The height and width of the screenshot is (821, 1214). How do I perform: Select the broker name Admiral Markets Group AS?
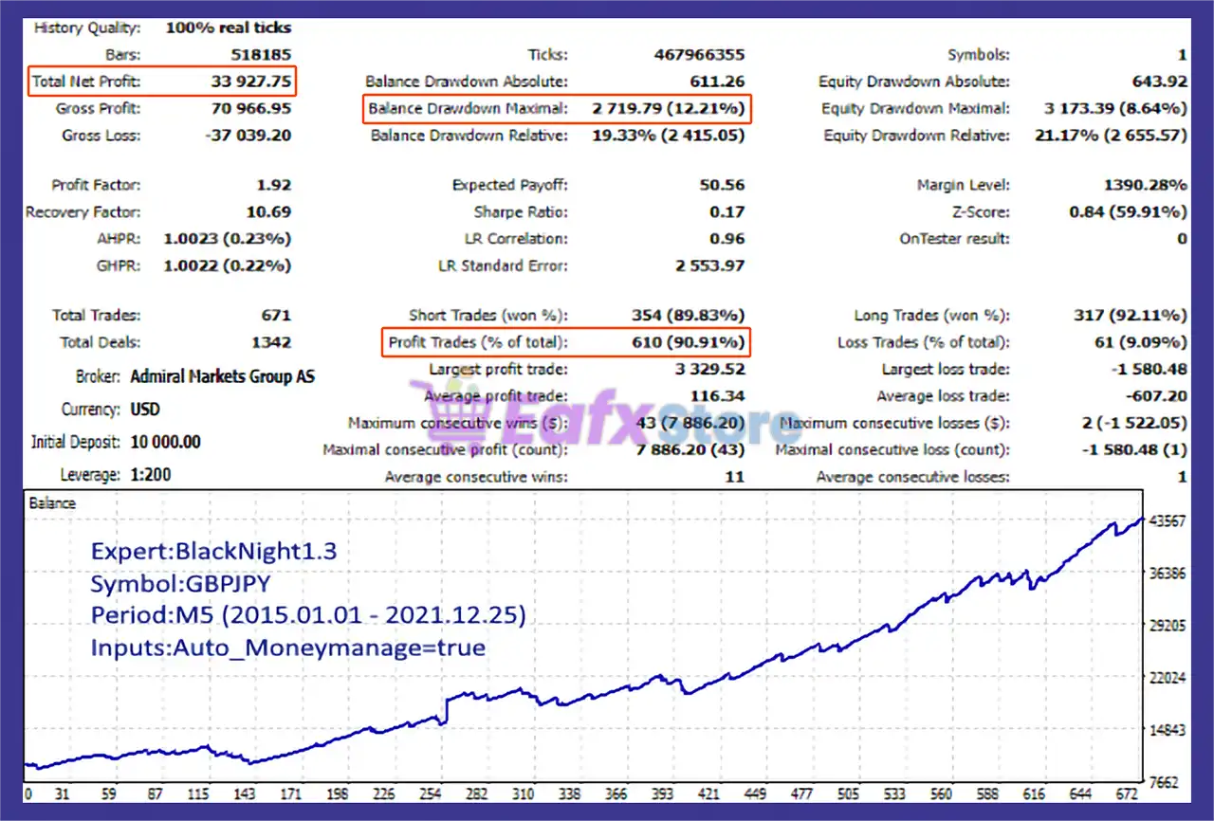click(222, 376)
